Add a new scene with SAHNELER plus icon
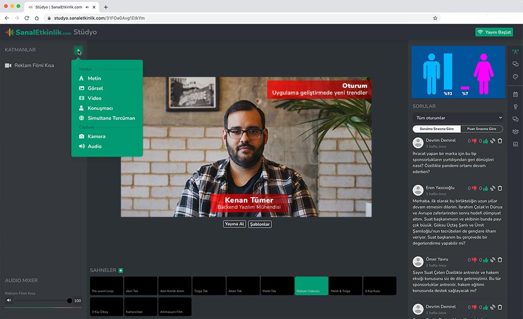This screenshot has height=319, width=523. (x=121, y=270)
